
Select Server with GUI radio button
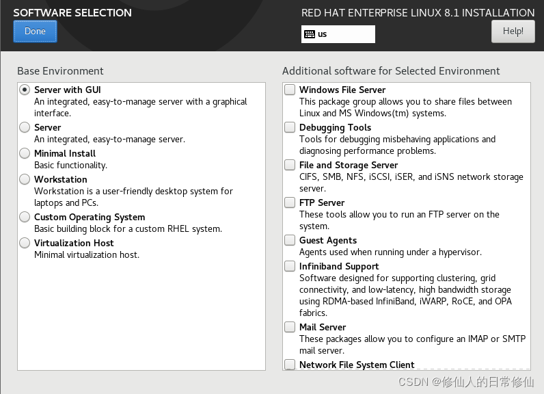tap(25, 90)
